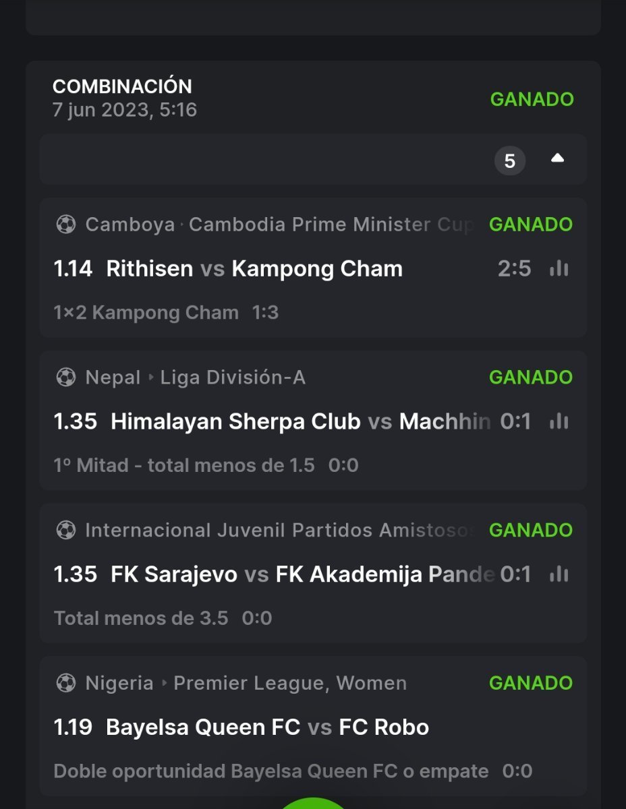The image size is (626, 809).
Task: Select Nepal Liga División-A league label
Action: point(233,378)
